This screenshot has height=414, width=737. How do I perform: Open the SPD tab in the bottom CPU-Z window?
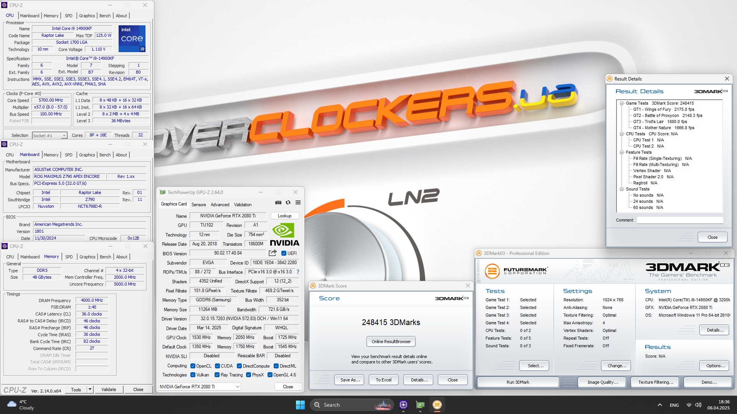pos(69,257)
